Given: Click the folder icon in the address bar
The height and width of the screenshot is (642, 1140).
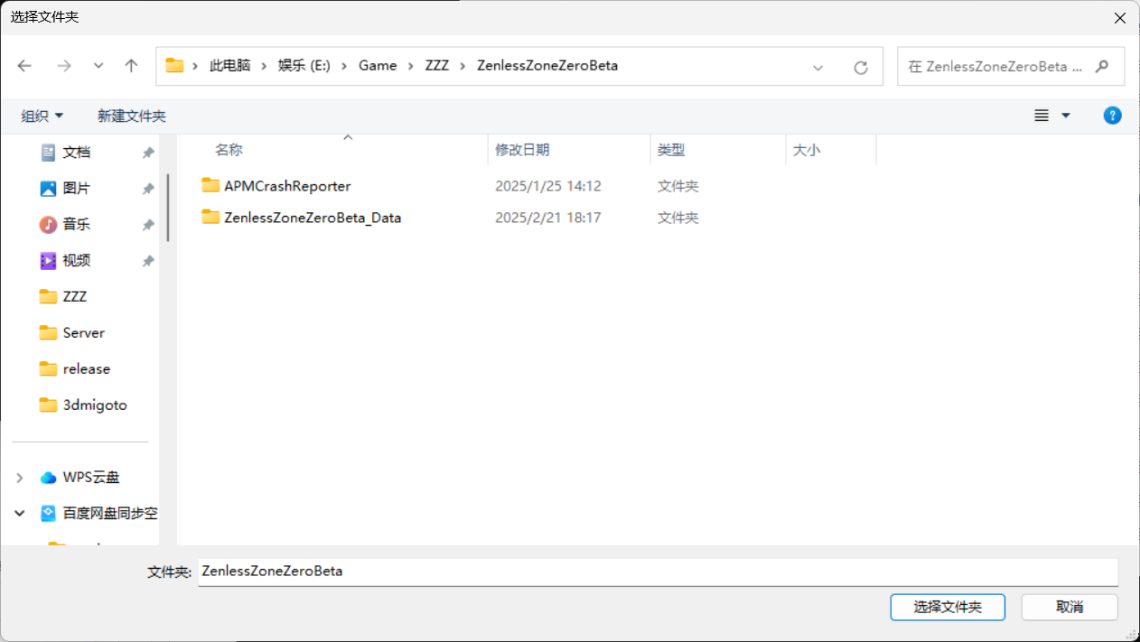Looking at the screenshot, I should tap(174, 66).
